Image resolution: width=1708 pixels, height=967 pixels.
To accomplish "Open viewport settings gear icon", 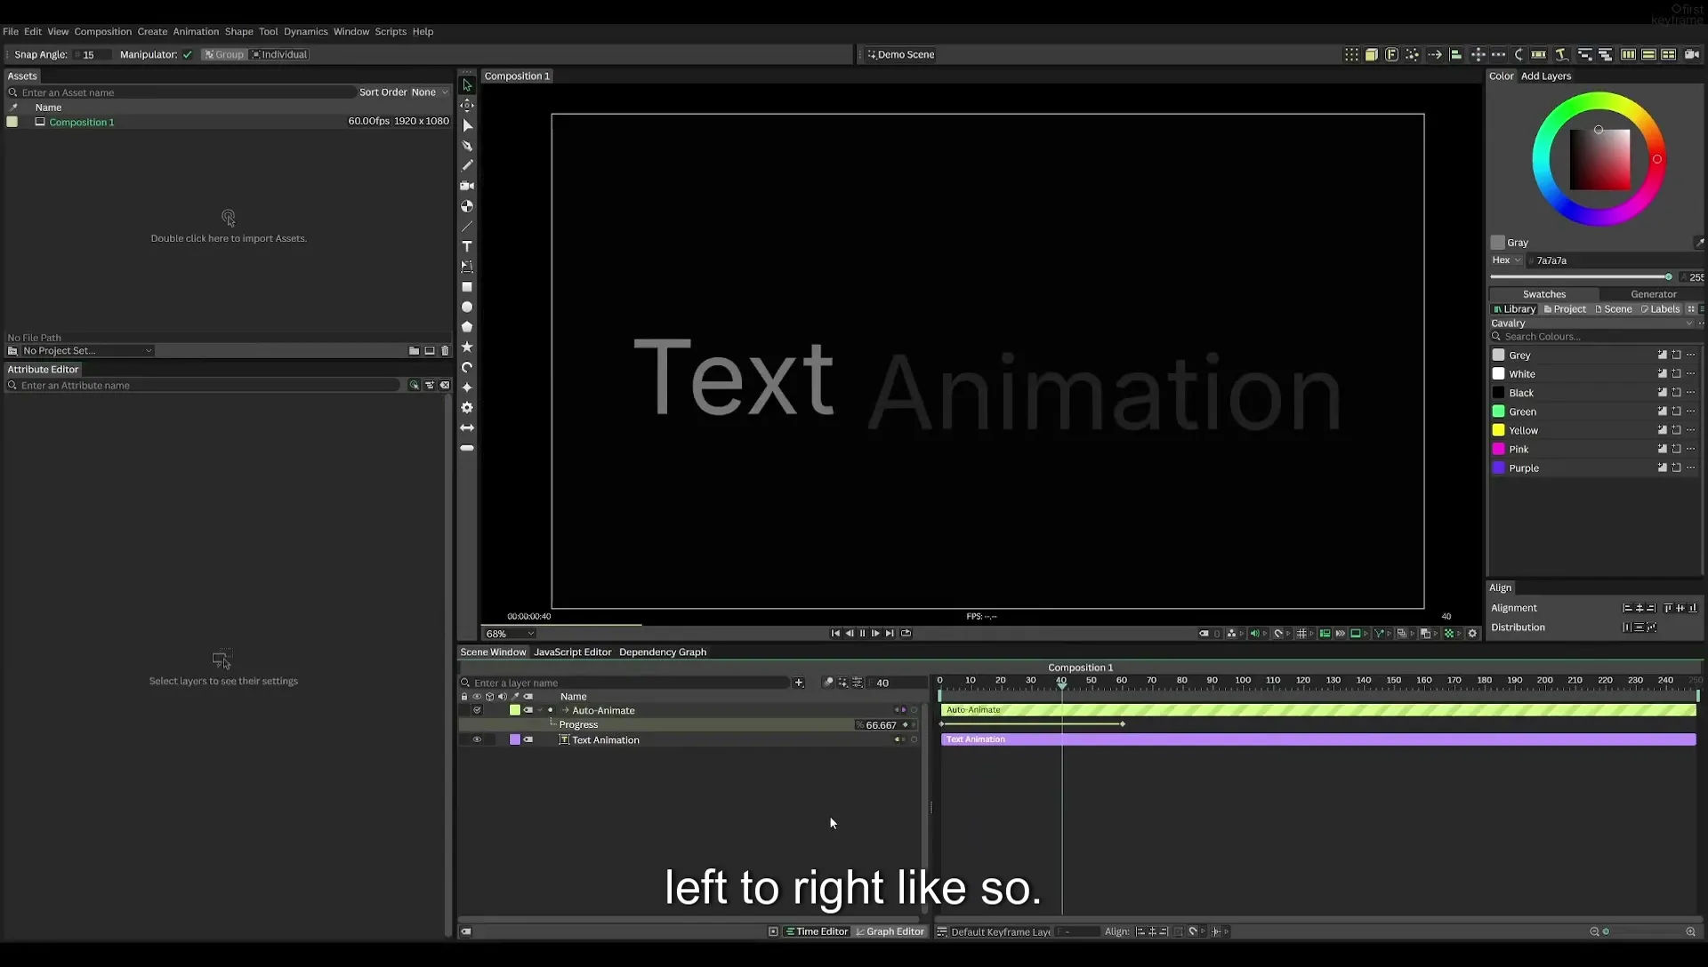I will (x=1472, y=634).
